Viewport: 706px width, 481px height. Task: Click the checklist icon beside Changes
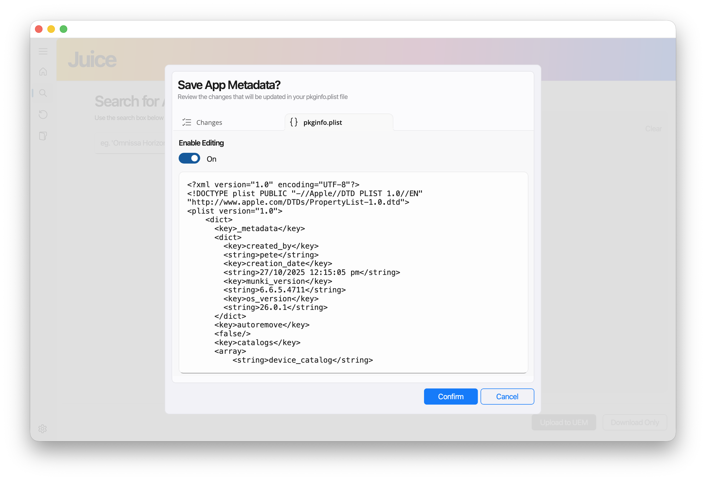186,122
